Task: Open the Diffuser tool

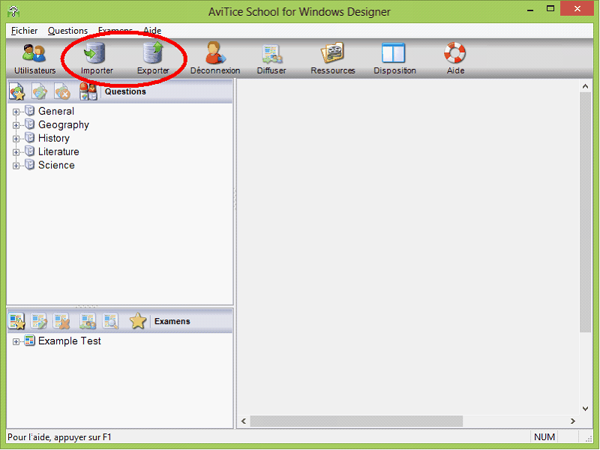Action: (271, 53)
